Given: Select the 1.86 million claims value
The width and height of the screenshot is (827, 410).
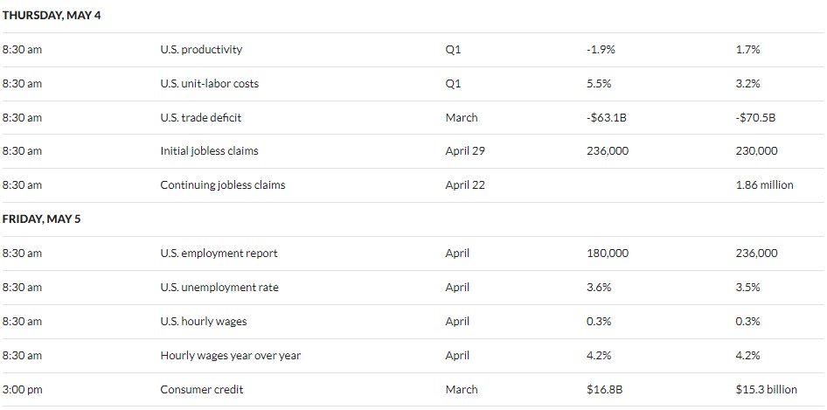Looking at the screenshot, I should pyautogui.click(x=764, y=185).
